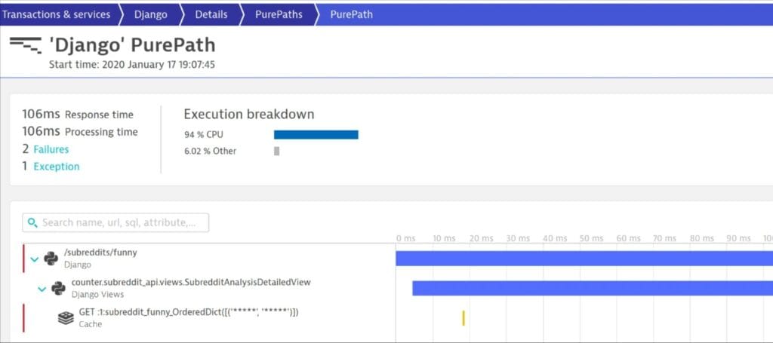This screenshot has height=343, width=773.
Task: Click the gray Other breakdown bar
Action: pos(276,151)
